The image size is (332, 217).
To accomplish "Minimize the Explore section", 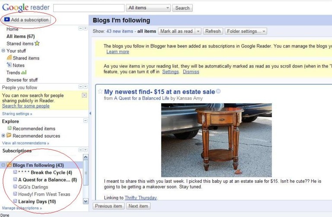I will click(85, 121).
